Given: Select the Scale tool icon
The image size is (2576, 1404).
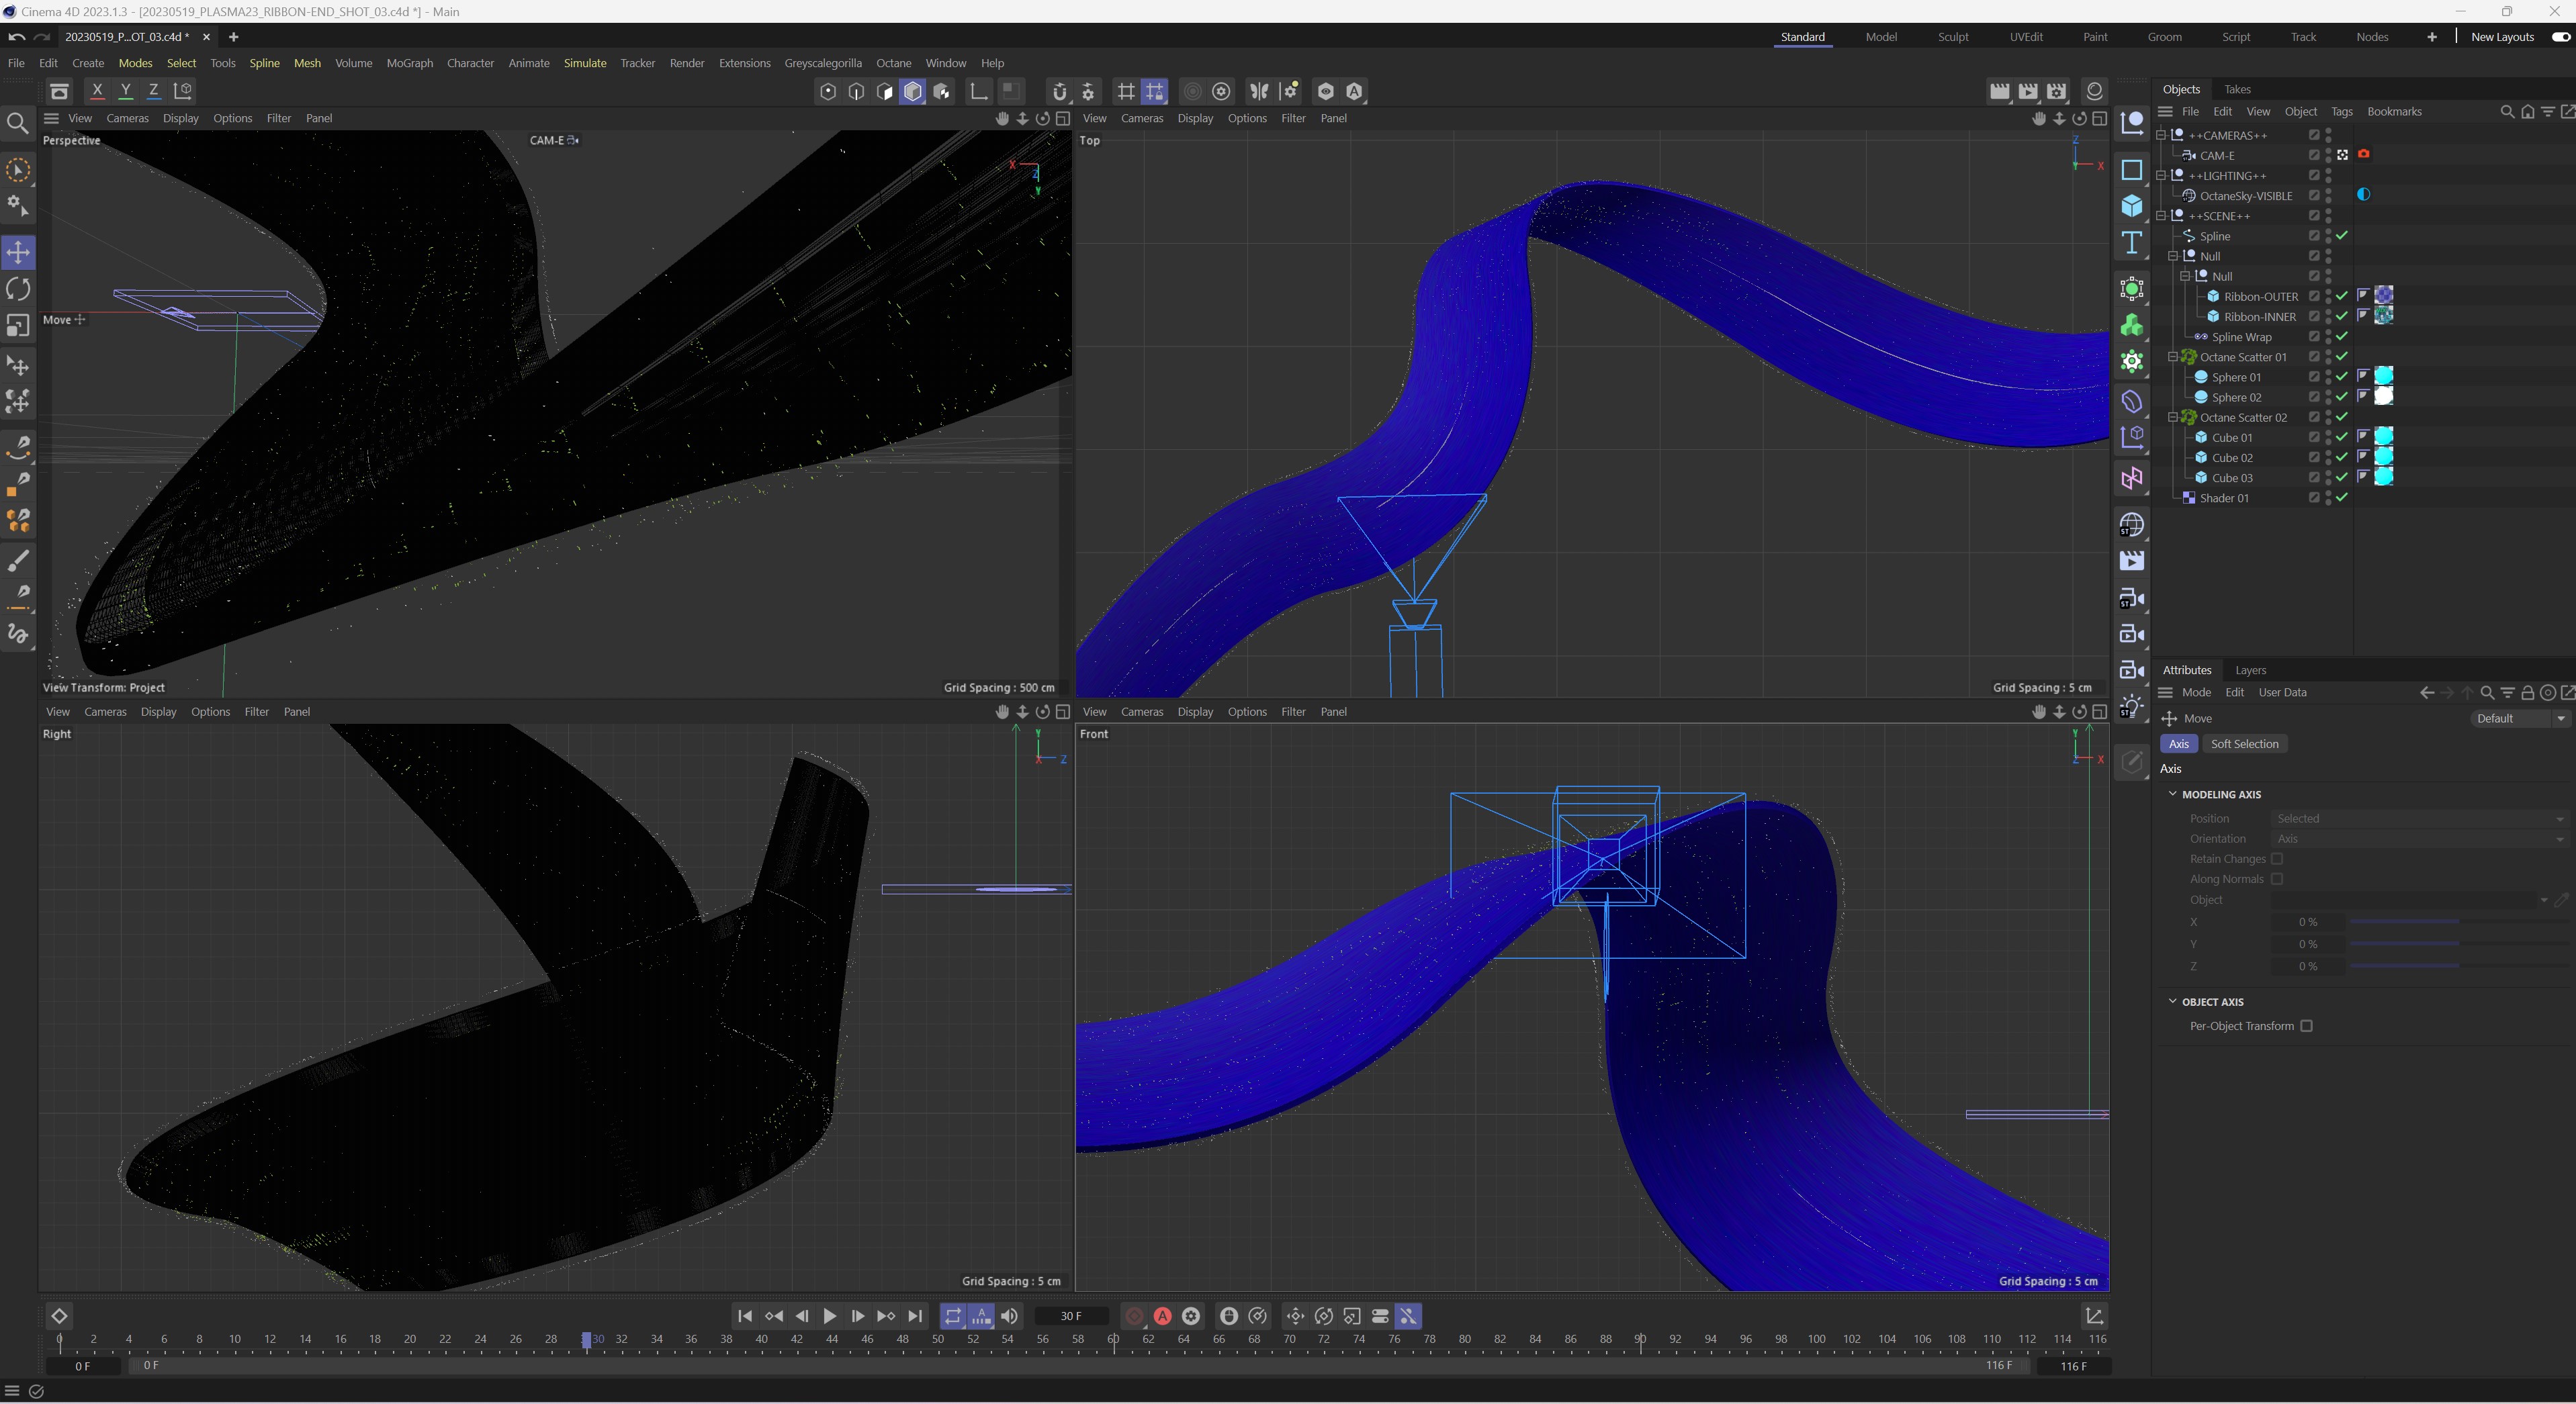Looking at the screenshot, I should (x=18, y=326).
